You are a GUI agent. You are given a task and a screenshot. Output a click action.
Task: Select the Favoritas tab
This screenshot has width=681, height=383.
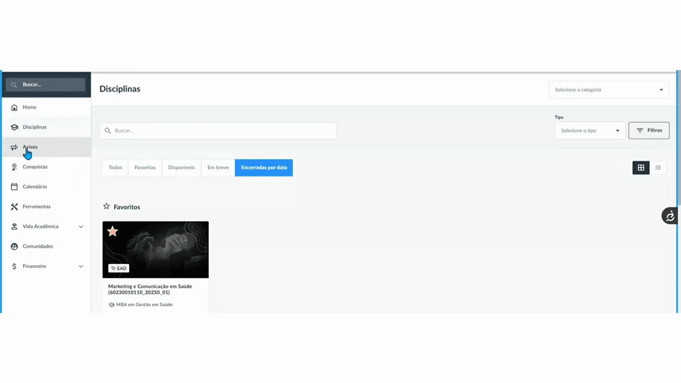(145, 168)
